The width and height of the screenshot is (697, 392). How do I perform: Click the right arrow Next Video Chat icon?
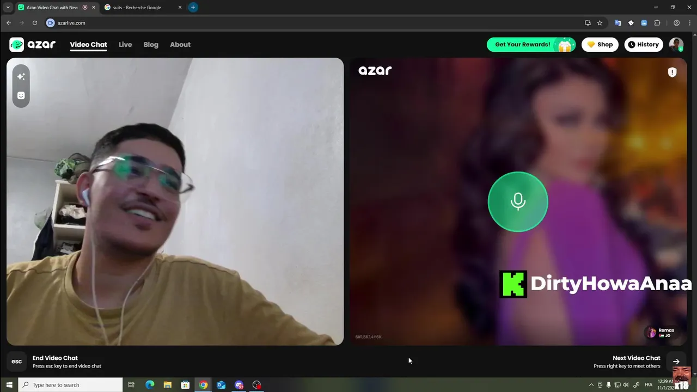tap(676, 362)
